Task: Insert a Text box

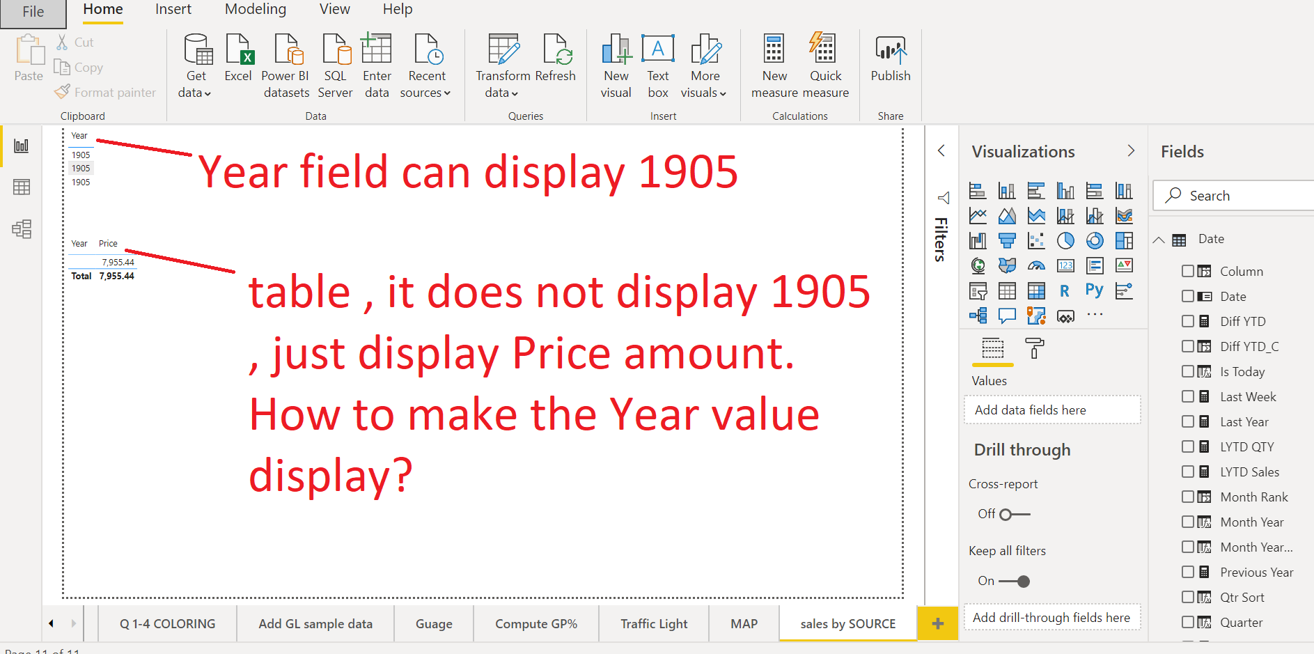Action: [x=658, y=66]
